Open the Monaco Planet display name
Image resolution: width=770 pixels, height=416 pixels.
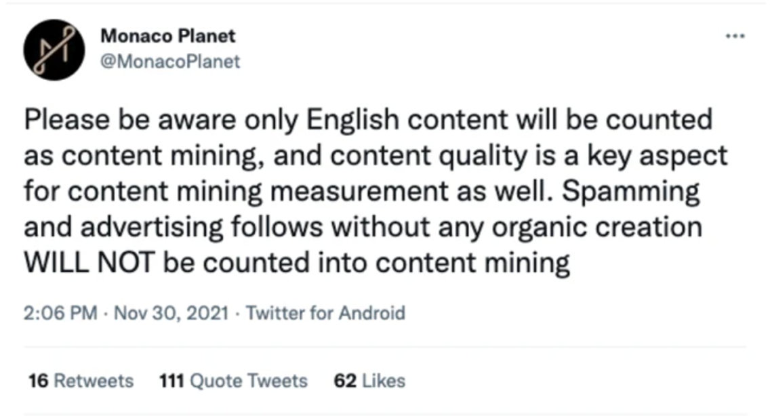coord(168,36)
